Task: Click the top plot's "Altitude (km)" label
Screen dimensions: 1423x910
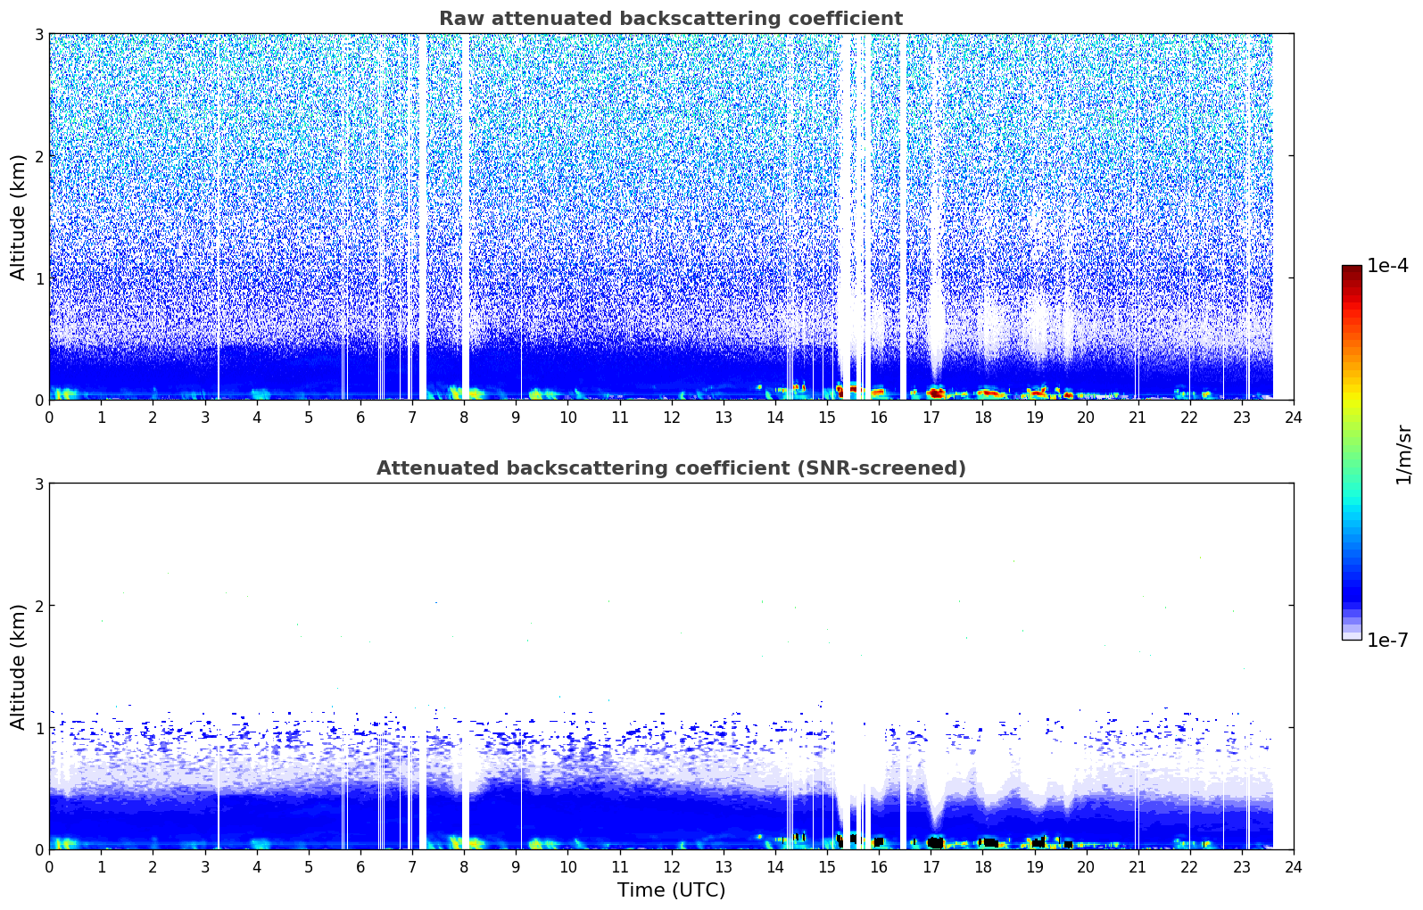Action: [18, 217]
